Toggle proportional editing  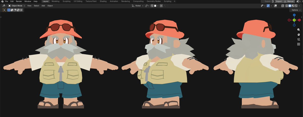161,6
